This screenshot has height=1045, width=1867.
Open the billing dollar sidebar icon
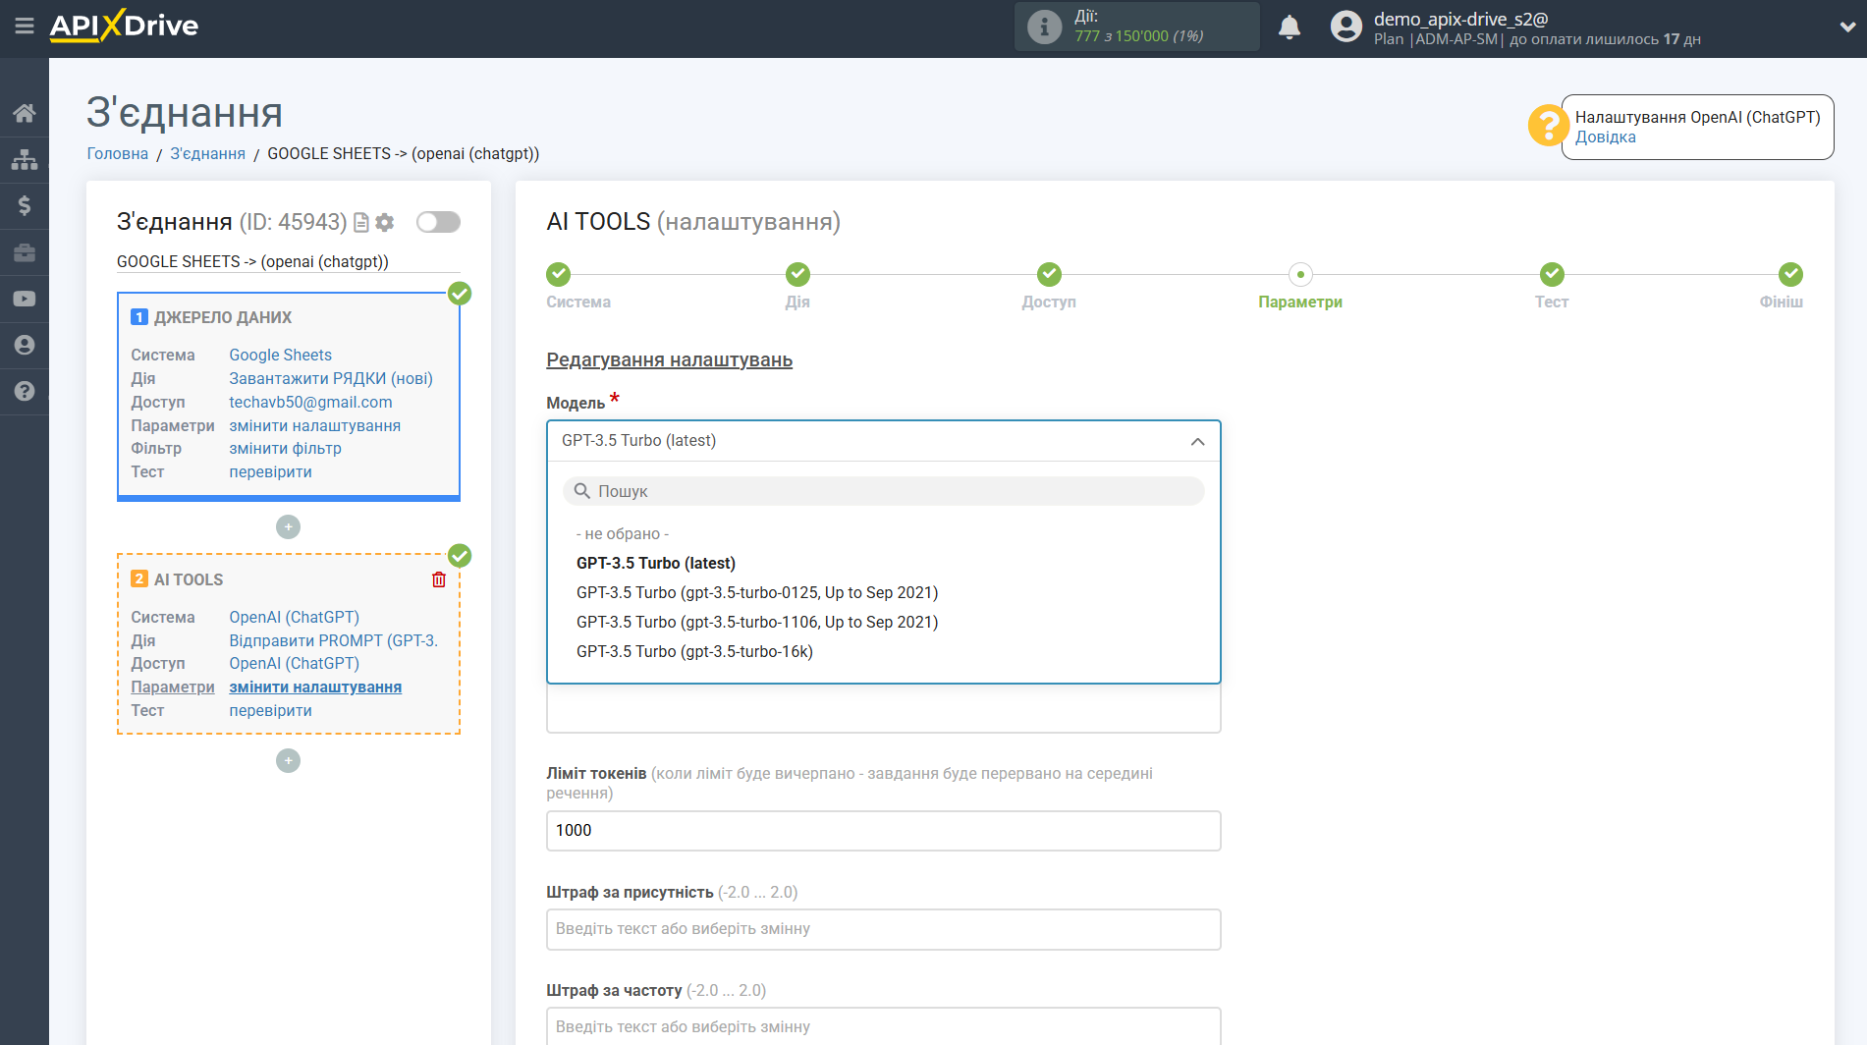click(x=24, y=205)
